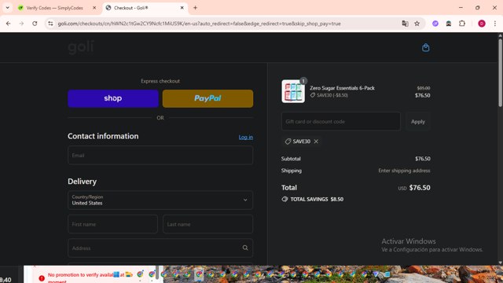Focus the Email input field
Image resolution: width=503 pixels, height=283 pixels.
(x=160, y=156)
